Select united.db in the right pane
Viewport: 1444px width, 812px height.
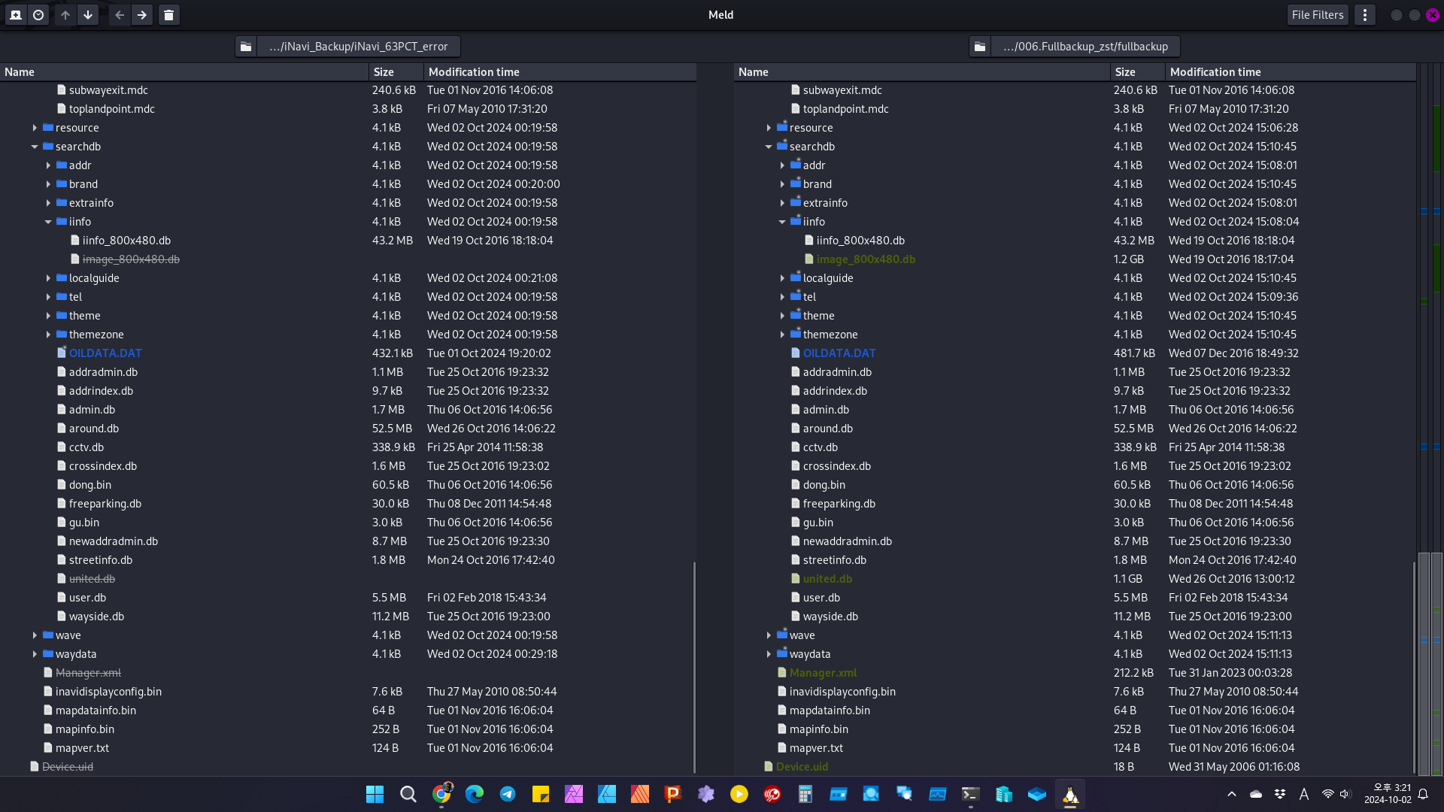pyautogui.click(x=827, y=579)
